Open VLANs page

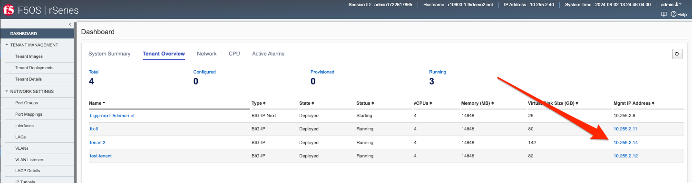point(22,148)
